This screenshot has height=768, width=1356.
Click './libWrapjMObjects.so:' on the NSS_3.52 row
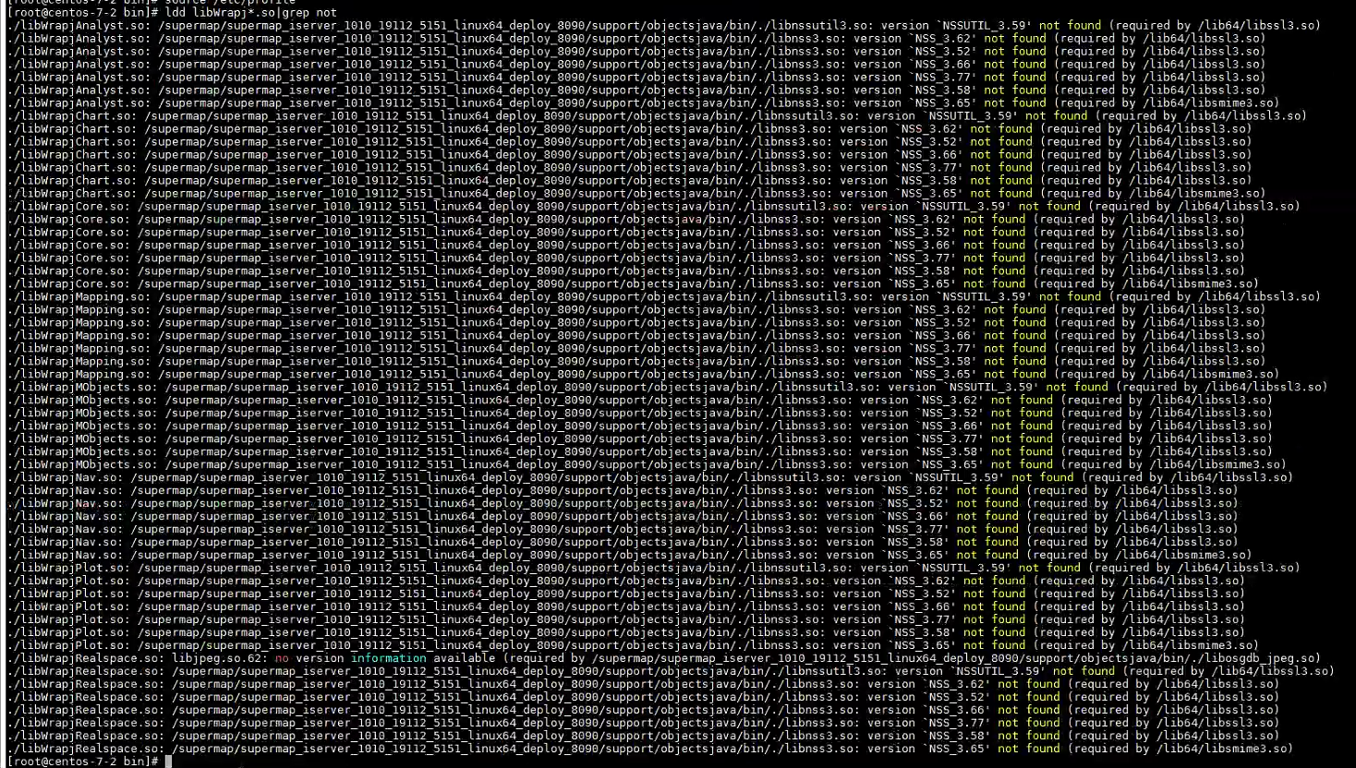pos(82,414)
